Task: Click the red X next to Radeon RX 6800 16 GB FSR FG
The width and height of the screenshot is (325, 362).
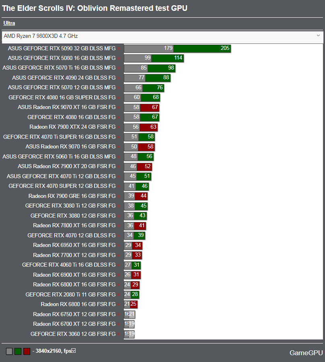Action: point(119,305)
